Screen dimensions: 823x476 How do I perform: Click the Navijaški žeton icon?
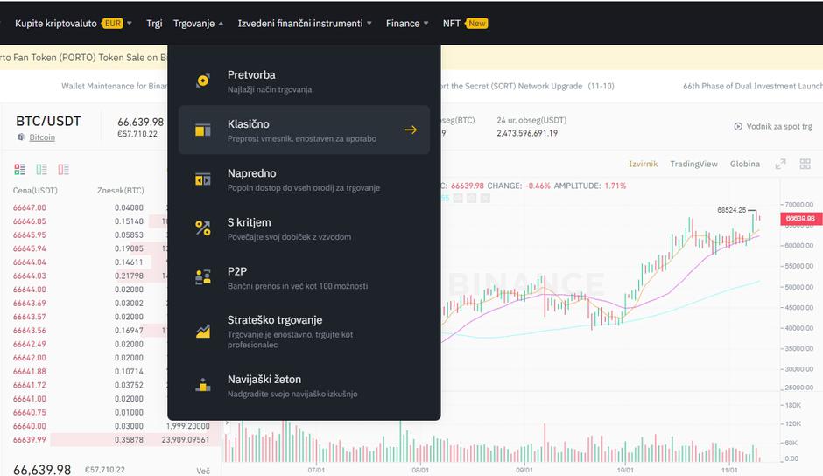pos(203,385)
